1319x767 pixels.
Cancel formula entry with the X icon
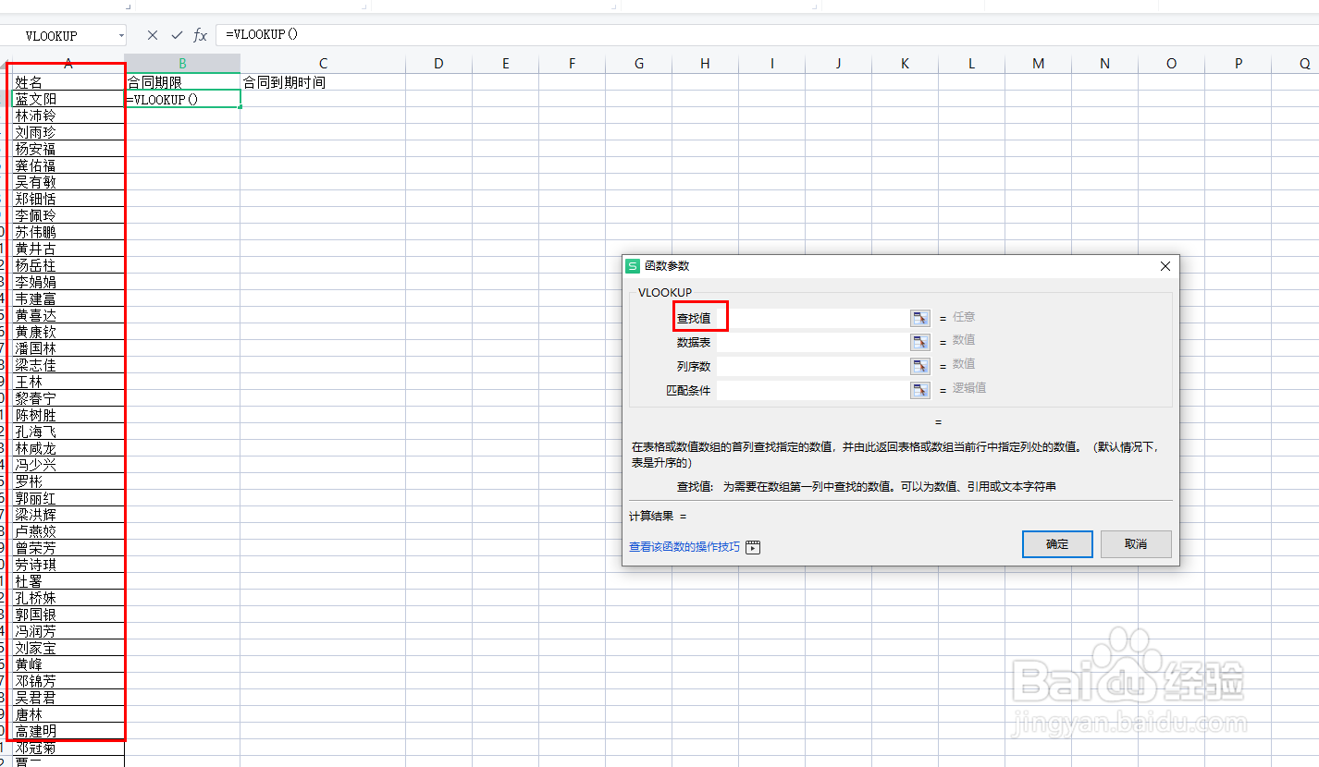(x=153, y=35)
